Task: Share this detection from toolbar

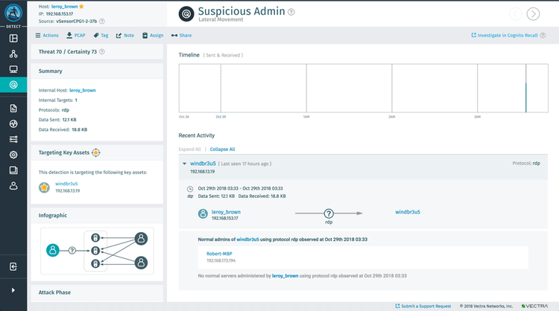Action: tap(181, 35)
